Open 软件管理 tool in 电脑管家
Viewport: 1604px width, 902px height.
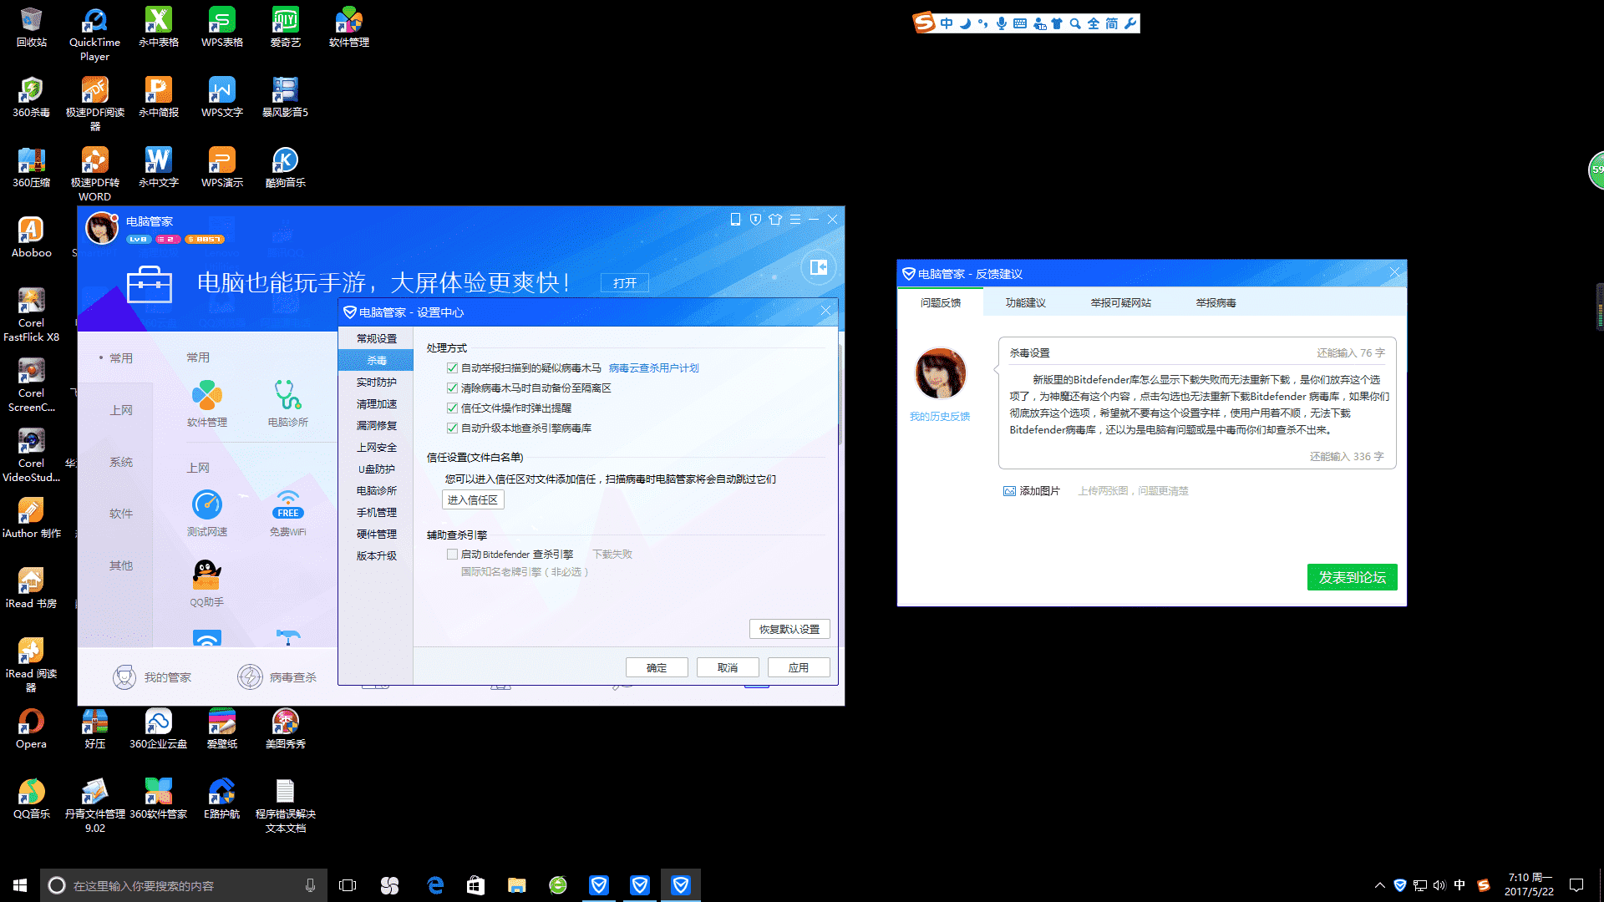pyautogui.click(x=206, y=403)
